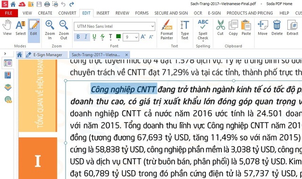
Task: Click the Print icon
Action: tap(47, 4)
